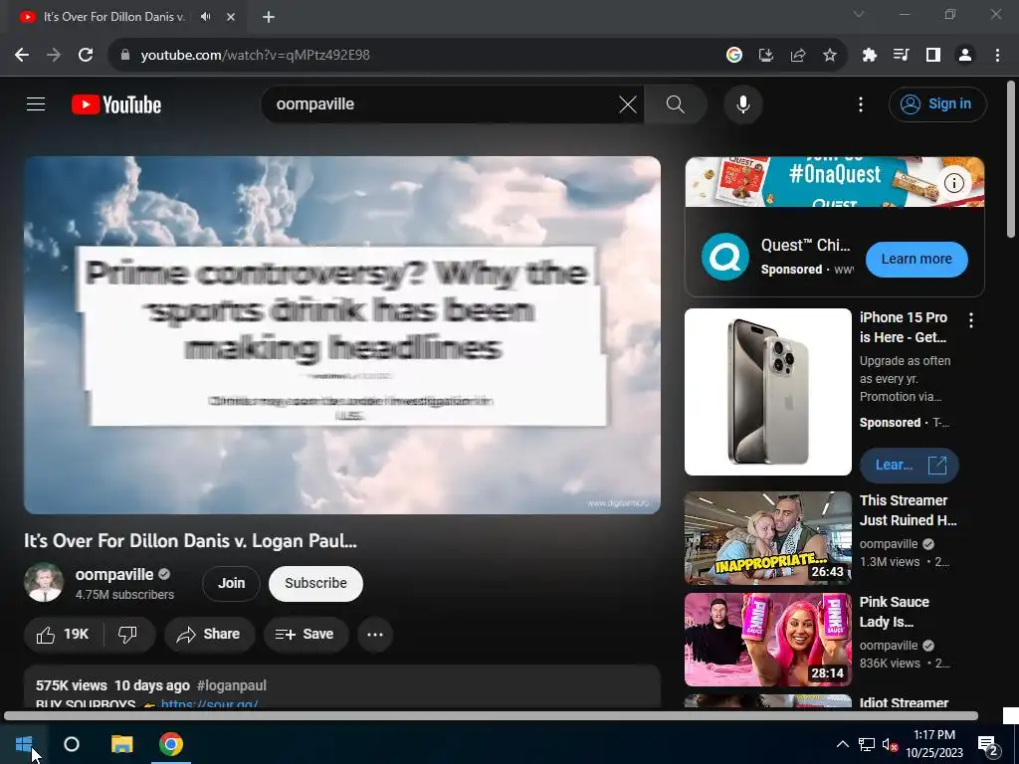
Task: Open the oompaville channel name link
Action: (114, 574)
